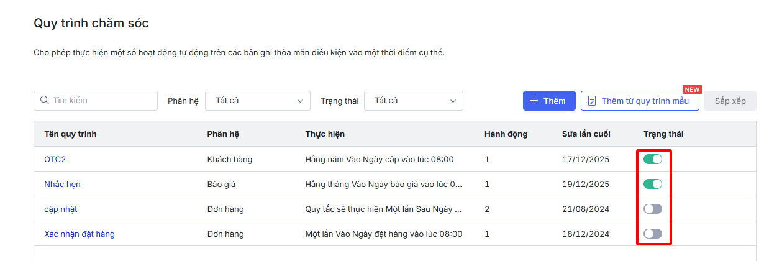Click the Tên quy trình column header
This screenshot has width=764, height=261.
pyautogui.click(x=70, y=134)
